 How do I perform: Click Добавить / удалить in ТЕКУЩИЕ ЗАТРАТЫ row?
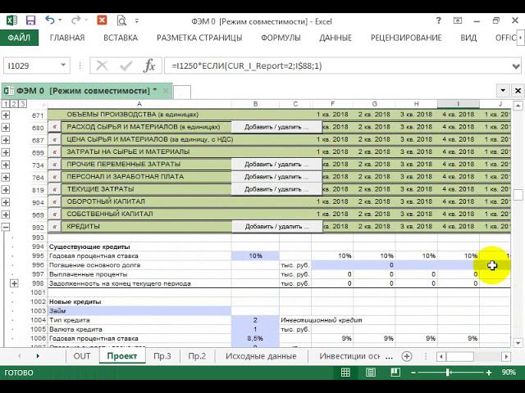point(276,189)
